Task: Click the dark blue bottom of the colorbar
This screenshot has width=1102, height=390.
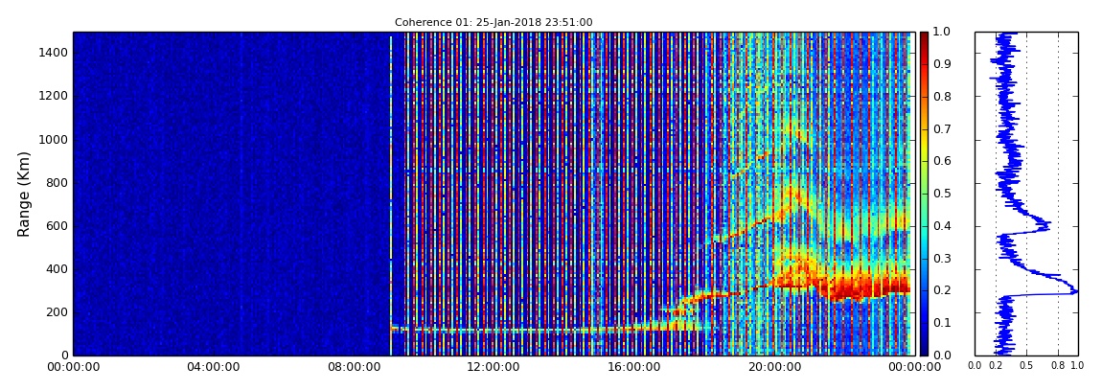Action: tap(924, 350)
